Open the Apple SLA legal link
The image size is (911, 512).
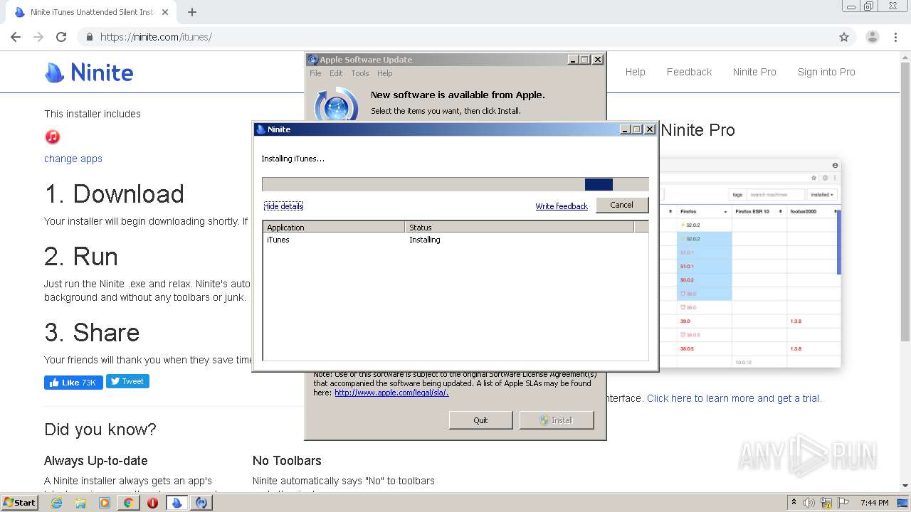coord(391,393)
